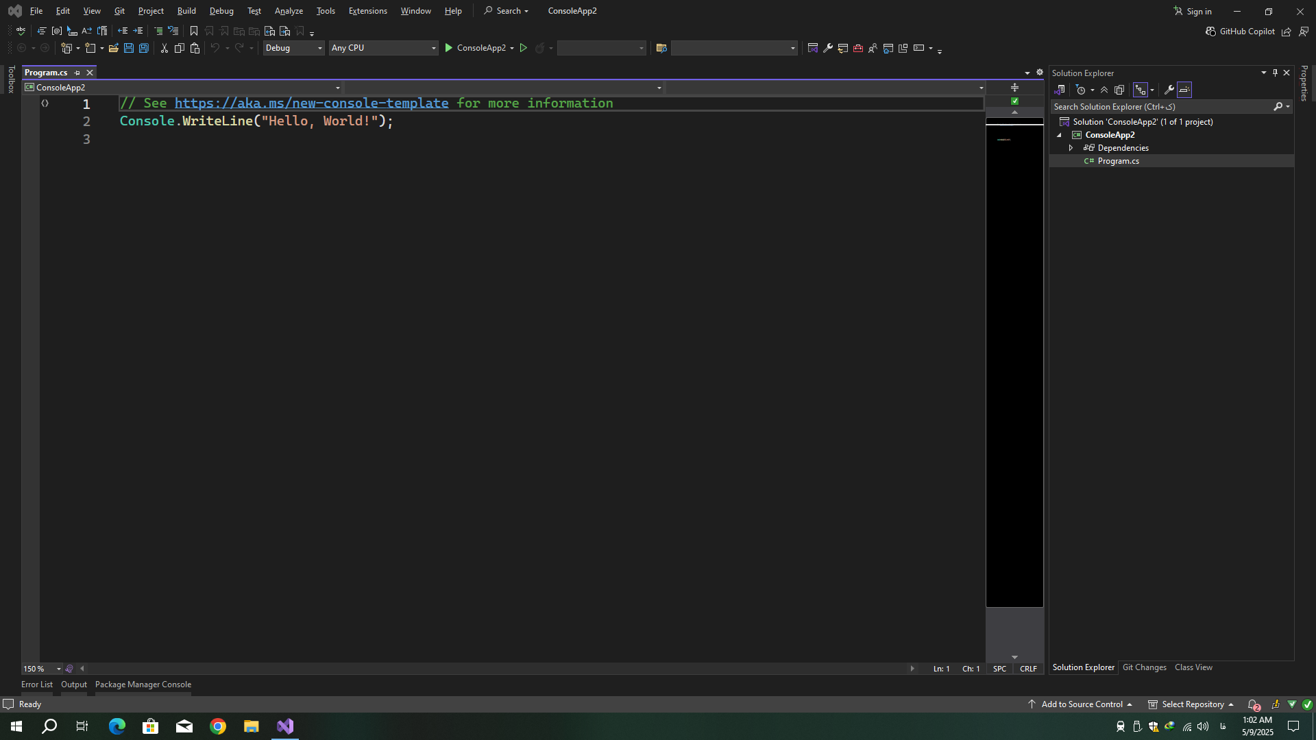Viewport: 1316px width, 740px height.
Task: Click Collapse All in Solution Explorer toolbar
Action: click(x=1104, y=90)
